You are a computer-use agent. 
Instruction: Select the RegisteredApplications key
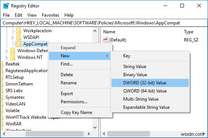27,71
